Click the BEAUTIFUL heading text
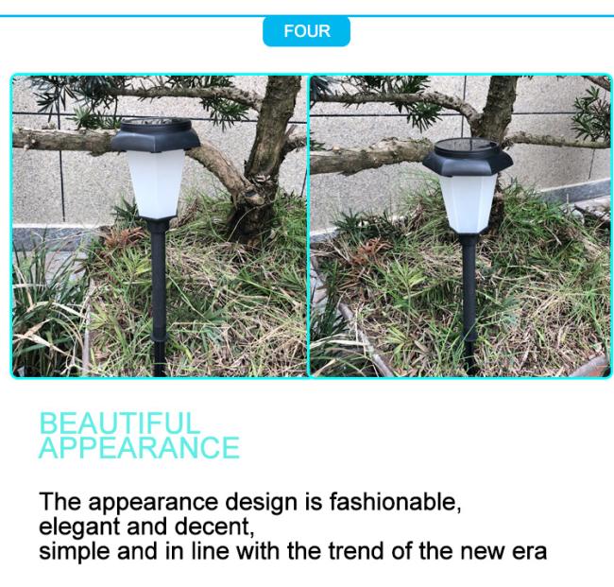614x587 pixels. pyautogui.click(x=120, y=423)
